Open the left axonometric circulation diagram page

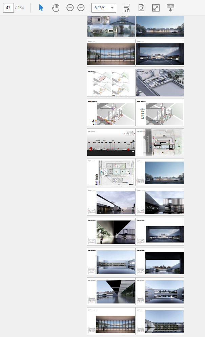pyautogui.click(x=111, y=112)
